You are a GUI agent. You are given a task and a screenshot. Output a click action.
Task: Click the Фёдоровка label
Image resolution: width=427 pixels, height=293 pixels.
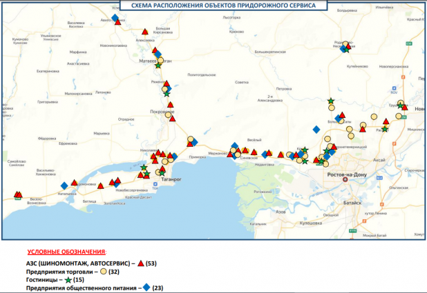(47, 139)
